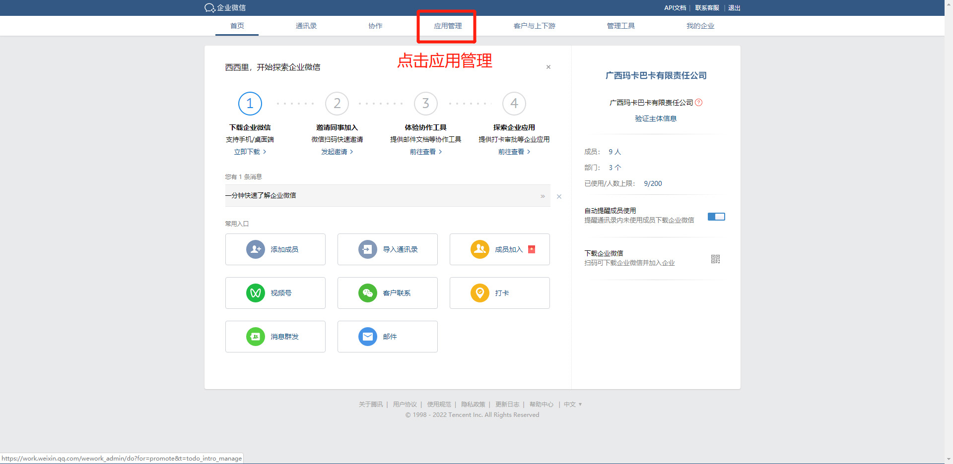Click the 3 个 department count
Screen dimensions: 953x464
pyautogui.click(x=615, y=168)
